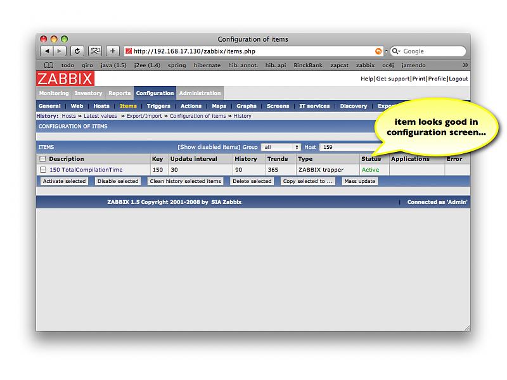Click the orange RSS/reload icon in address bar
This screenshot has height=380, width=507.
pyautogui.click(x=378, y=51)
